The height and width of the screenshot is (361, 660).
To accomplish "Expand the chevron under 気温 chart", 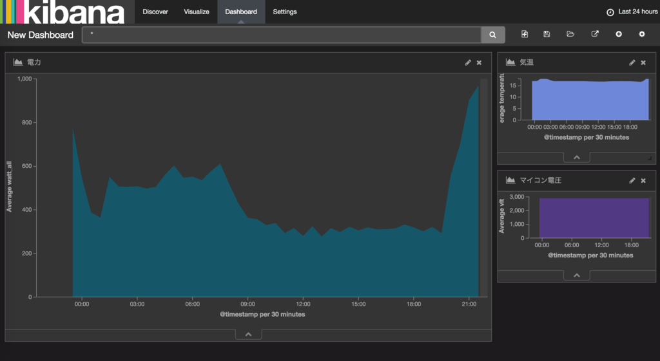I will pyautogui.click(x=577, y=158).
